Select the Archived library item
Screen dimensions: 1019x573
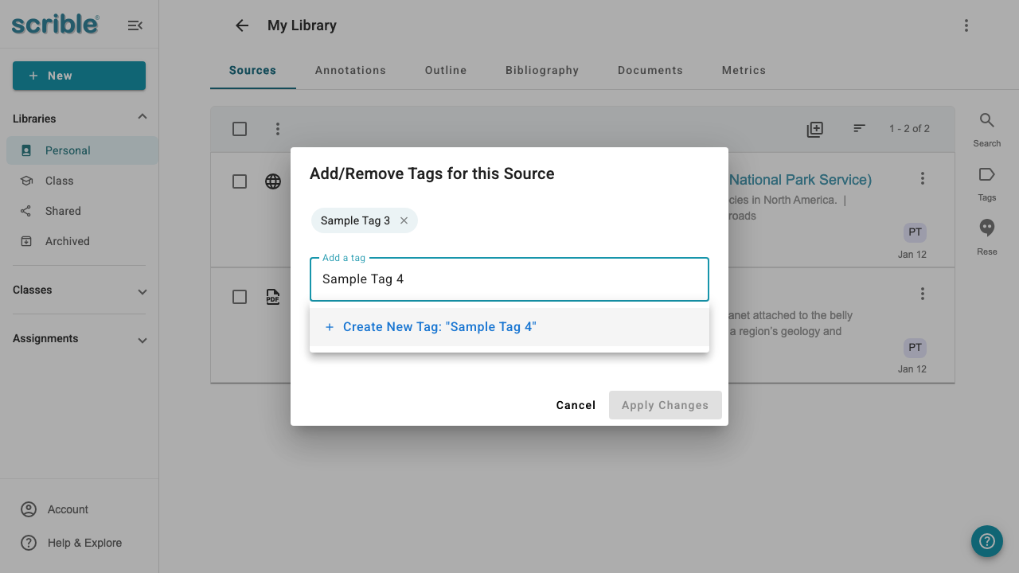[82, 241]
